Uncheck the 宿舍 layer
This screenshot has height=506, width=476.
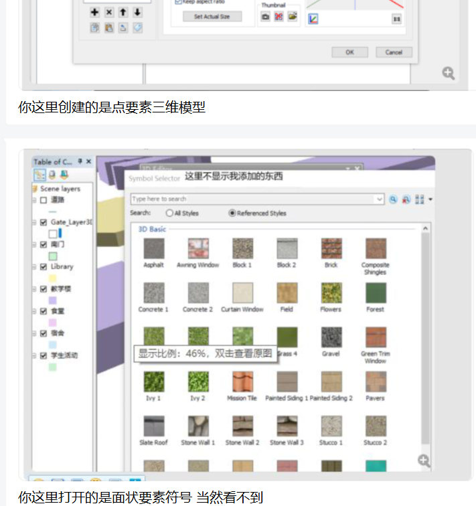[x=44, y=333]
